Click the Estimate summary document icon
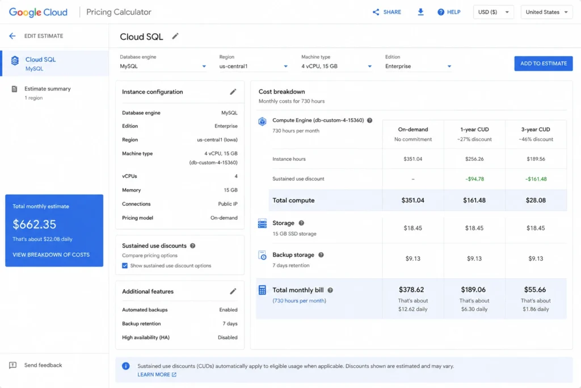Screen dimensions: 581x388 tap(14, 89)
